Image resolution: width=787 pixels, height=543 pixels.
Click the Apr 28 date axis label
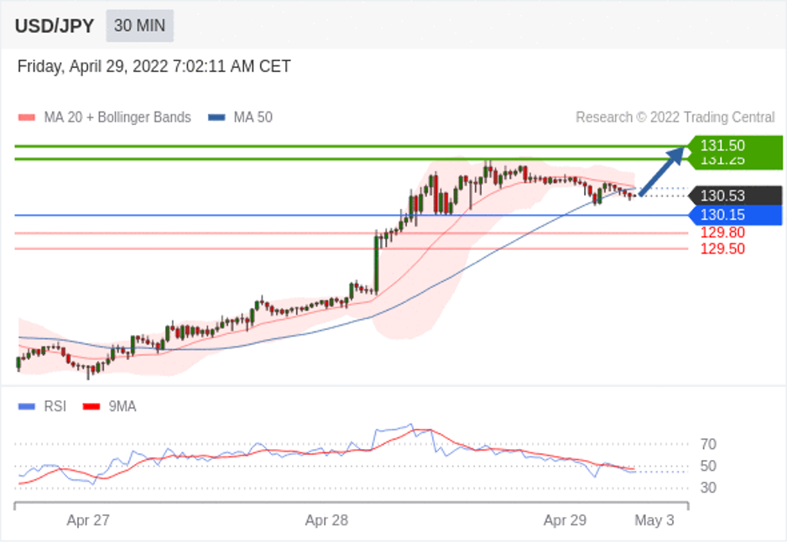tap(326, 520)
